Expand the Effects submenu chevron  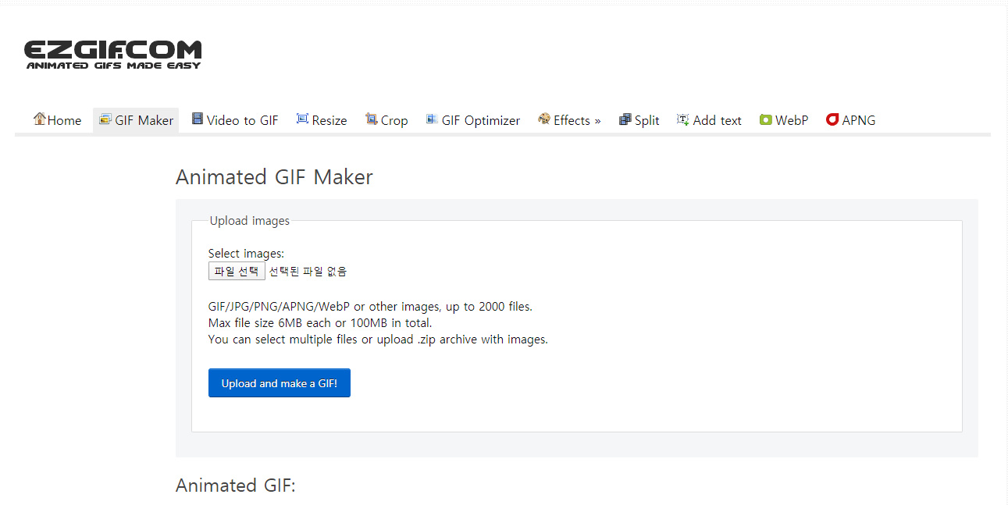click(x=596, y=119)
